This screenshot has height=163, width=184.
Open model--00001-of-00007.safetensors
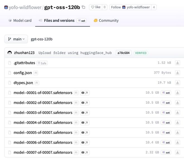pos(43,93)
